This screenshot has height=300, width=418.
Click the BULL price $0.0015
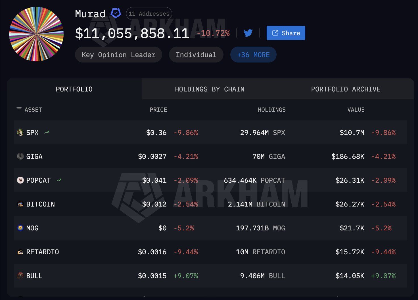click(x=152, y=276)
